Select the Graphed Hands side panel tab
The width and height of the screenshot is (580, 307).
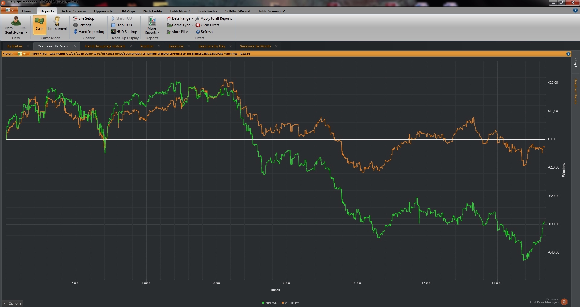[575, 91]
